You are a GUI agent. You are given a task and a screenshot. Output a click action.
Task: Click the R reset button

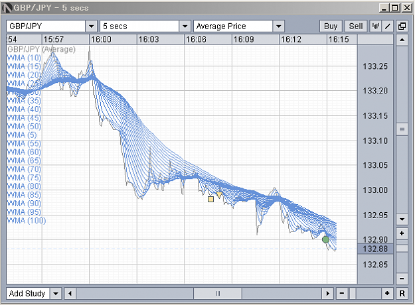click(402, 293)
